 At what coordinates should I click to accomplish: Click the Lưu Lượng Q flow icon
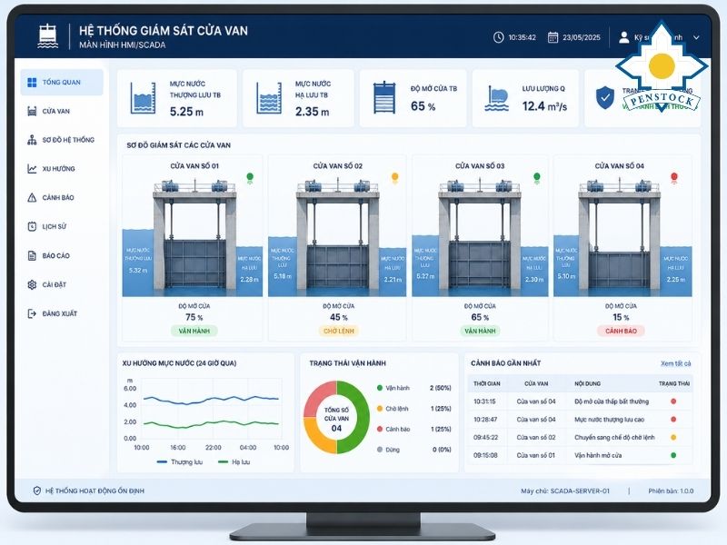point(497,98)
